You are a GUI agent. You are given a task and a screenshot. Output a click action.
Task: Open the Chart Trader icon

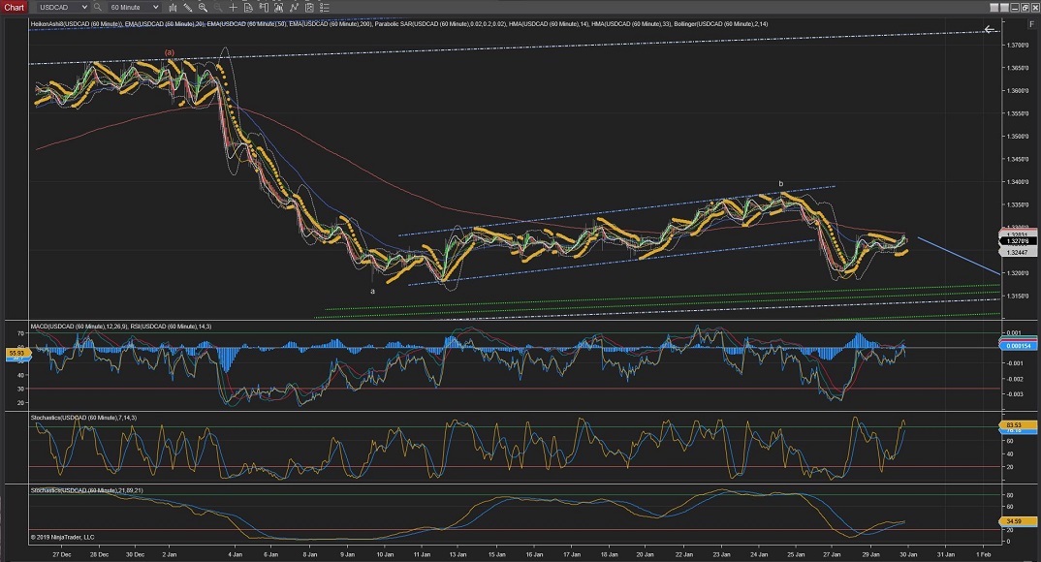(x=263, y=7)
